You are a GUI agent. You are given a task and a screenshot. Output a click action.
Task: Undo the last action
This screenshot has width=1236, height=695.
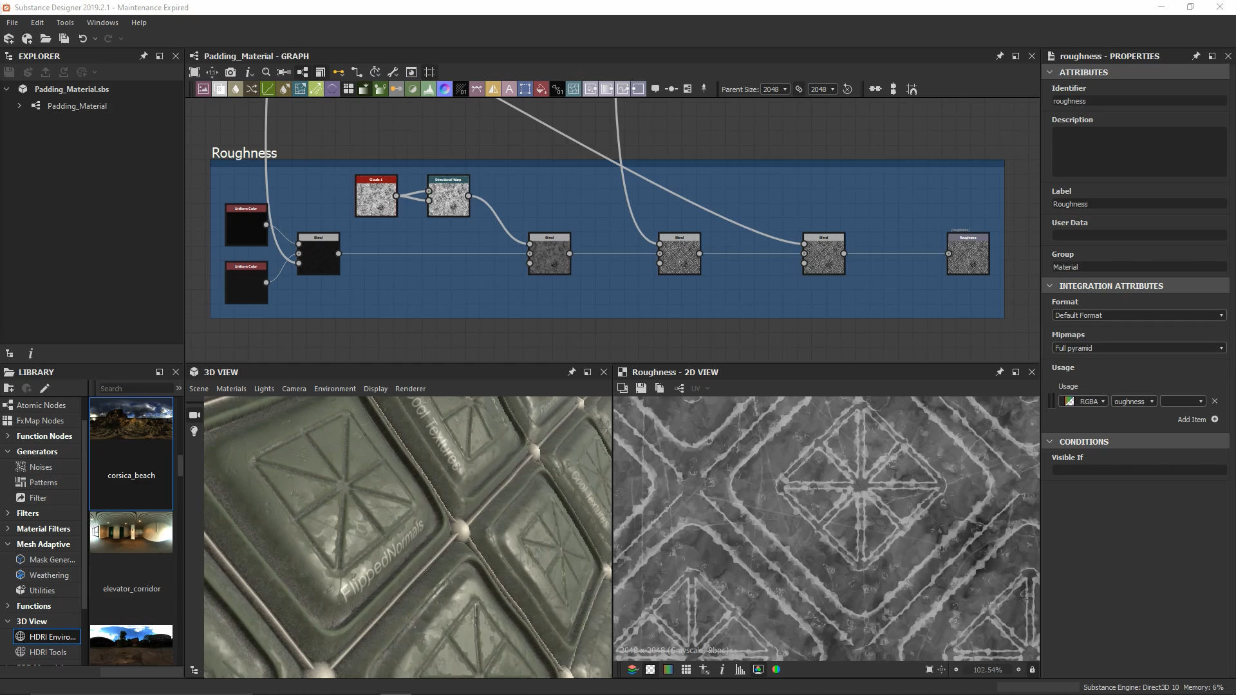[x=82, y=39]
